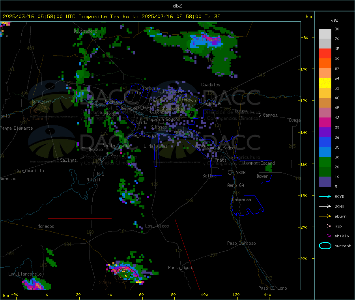Click the yellow eburn arrow in legend
This screenshot has width=355, height=300.
(x=325, y=216)
